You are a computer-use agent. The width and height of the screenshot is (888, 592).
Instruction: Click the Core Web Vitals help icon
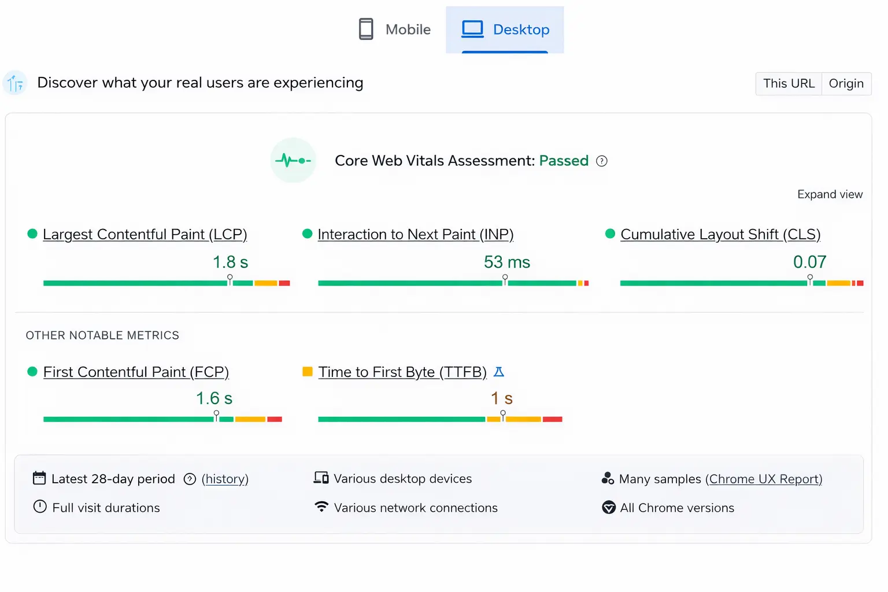(602, 161)
